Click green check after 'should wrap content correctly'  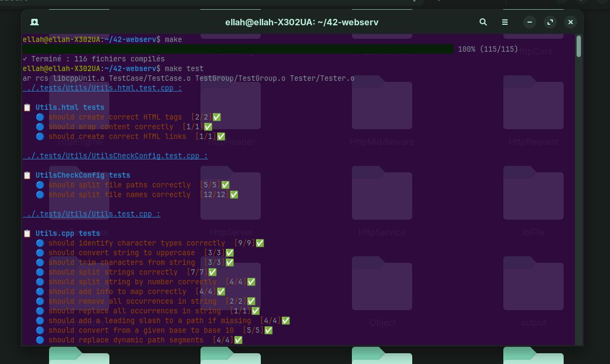pos(208,127)
